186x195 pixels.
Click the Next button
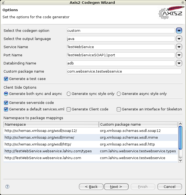(x=116, y=187)
